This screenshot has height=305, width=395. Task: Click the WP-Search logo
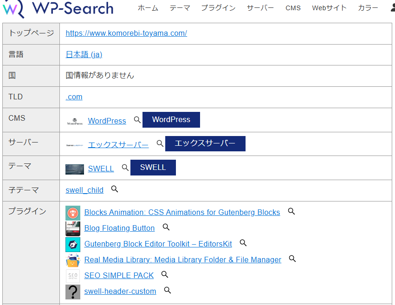point(58,8)
